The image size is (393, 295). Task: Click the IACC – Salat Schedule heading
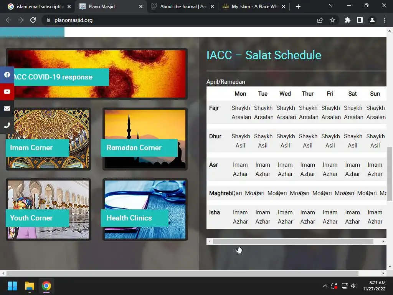[x=264, y=55]
